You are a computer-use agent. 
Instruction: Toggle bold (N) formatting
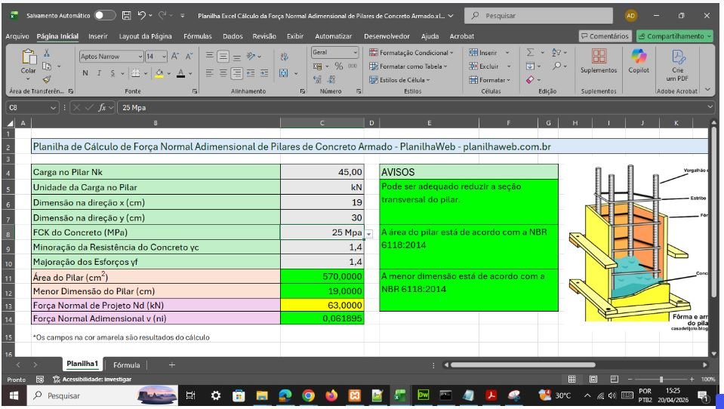click(x=85, y=73)
